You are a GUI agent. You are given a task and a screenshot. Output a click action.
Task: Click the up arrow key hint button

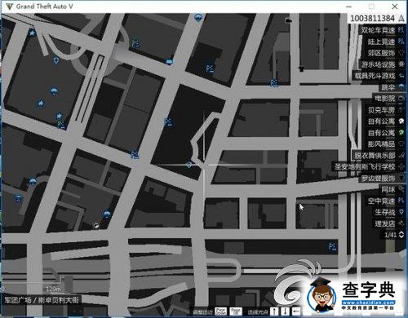pyautogui.click(x=274, y=311)
